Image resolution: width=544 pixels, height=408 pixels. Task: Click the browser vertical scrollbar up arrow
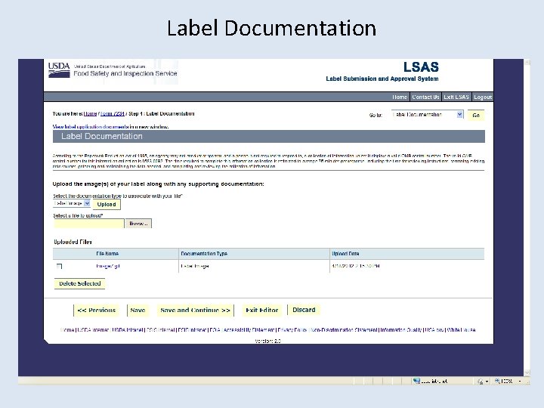coord(527,63)
